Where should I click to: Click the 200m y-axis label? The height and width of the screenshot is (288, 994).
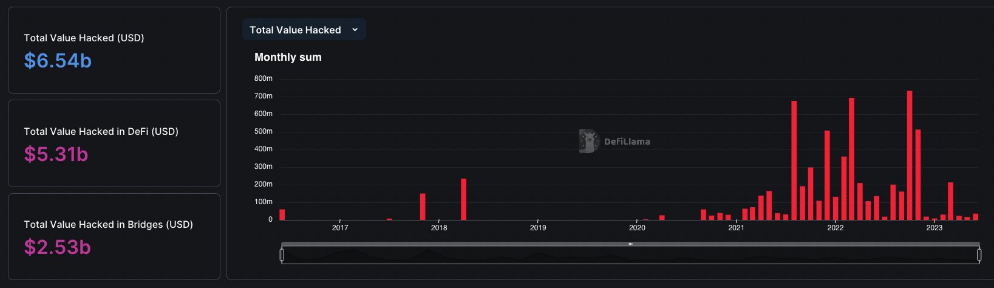[264, 184]
